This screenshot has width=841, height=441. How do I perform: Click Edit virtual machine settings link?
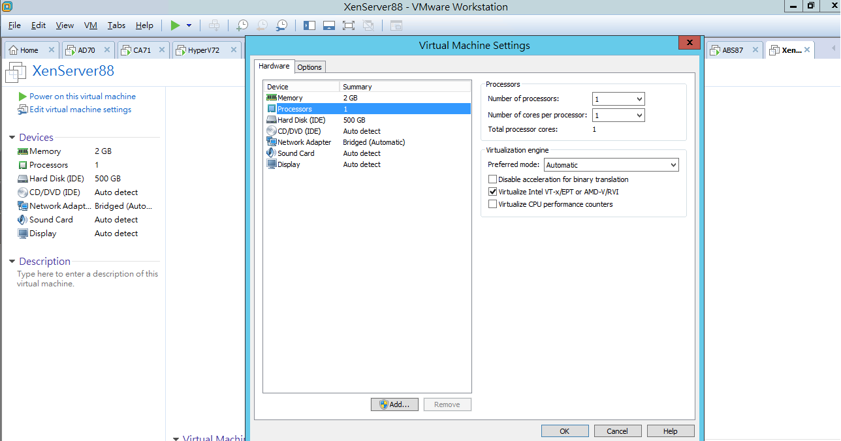click(80, 110)
